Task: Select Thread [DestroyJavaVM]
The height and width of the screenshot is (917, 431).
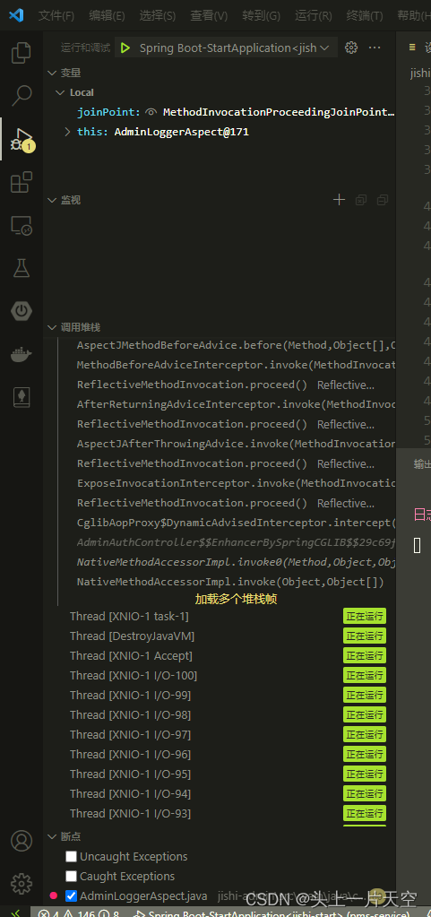Action: coord(132,636)
